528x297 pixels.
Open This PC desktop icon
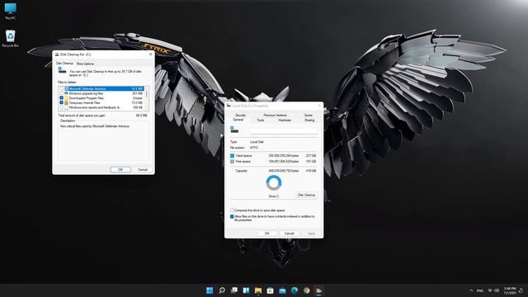pyautogui.click(x=10, y=11)
